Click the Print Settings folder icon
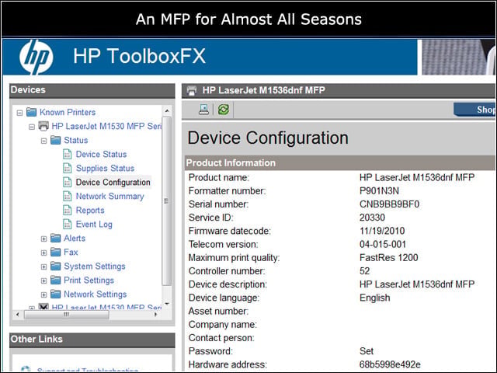 [x=55, y=280]
